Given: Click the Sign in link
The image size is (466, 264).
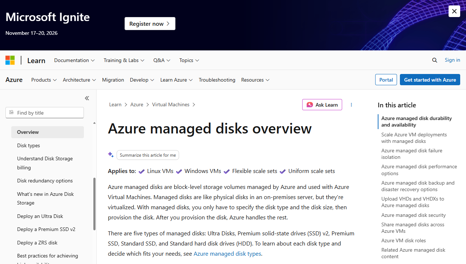Looking at the screenshot, I should pos(453,60).
